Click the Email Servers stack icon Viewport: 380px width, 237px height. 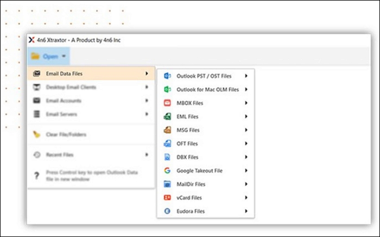36,114
